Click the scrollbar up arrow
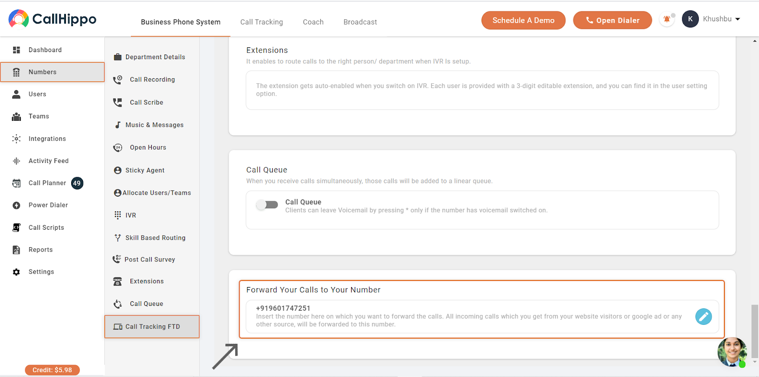This screenshot has width=759, height=377. coord(755,41)
